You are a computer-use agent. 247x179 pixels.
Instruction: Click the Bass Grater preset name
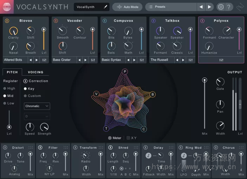click(x=62, y=60)
